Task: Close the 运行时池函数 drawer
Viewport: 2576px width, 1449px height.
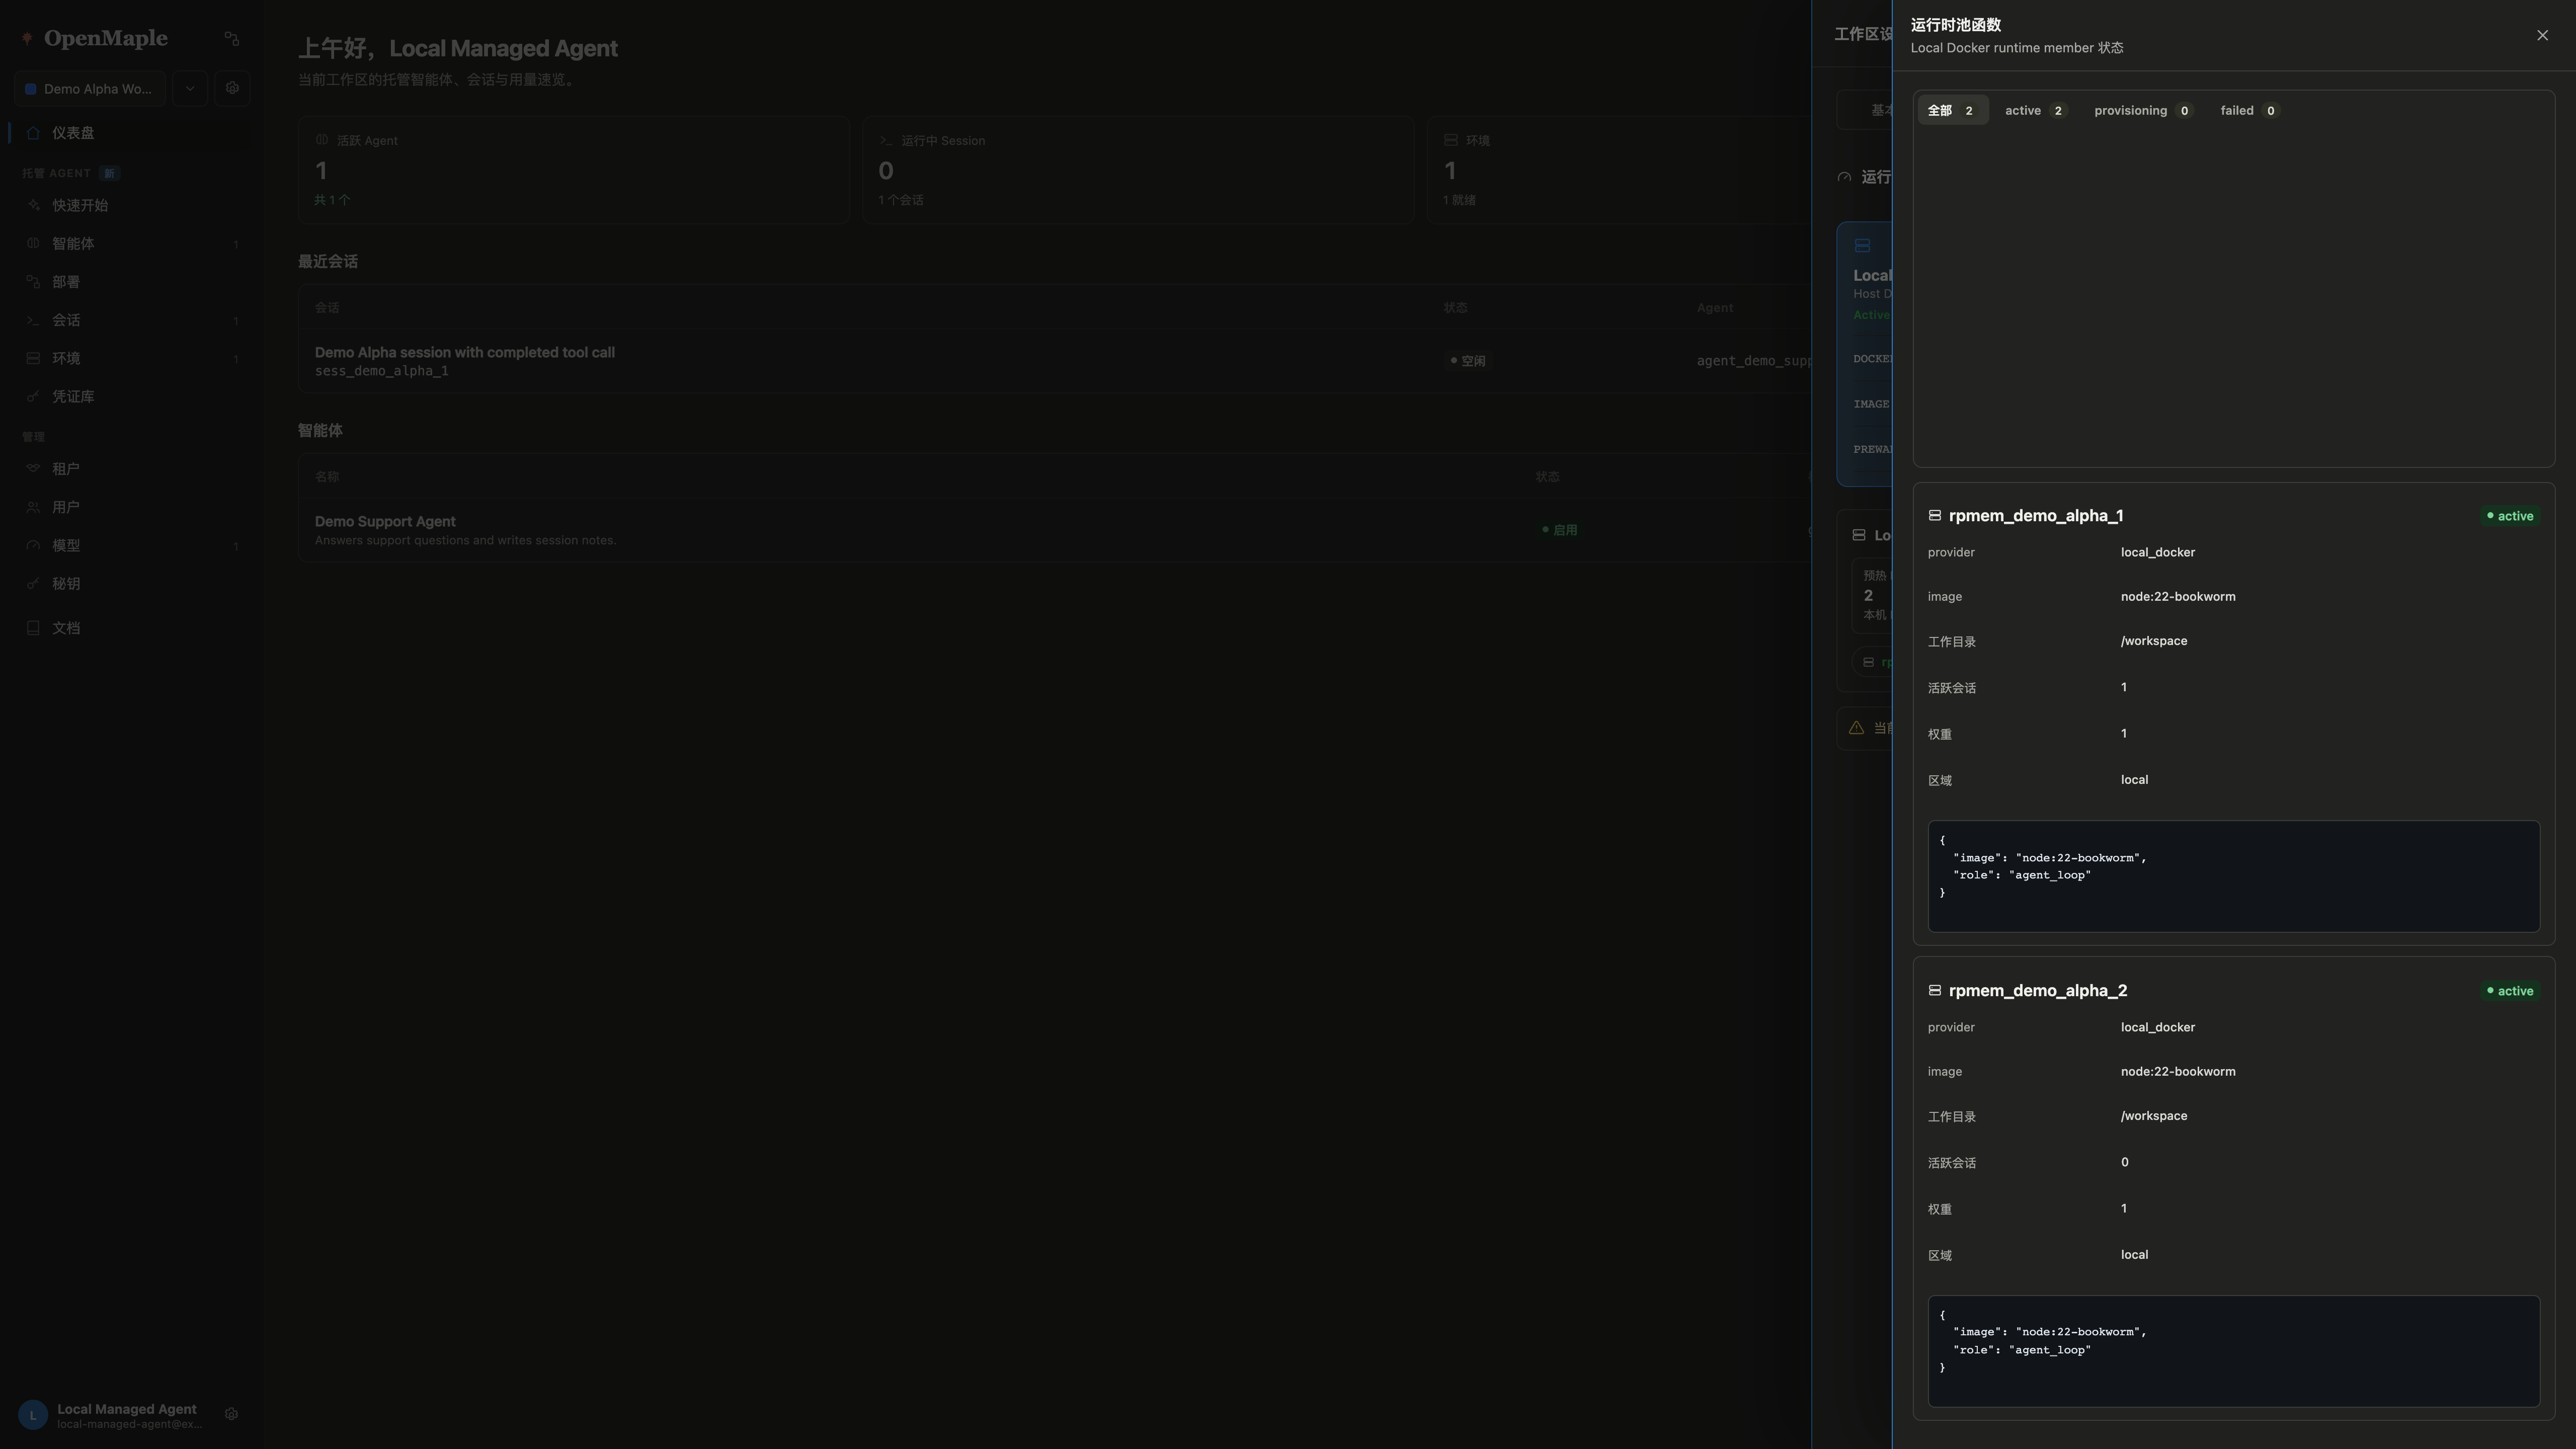Action: (x=2542, y=35)
